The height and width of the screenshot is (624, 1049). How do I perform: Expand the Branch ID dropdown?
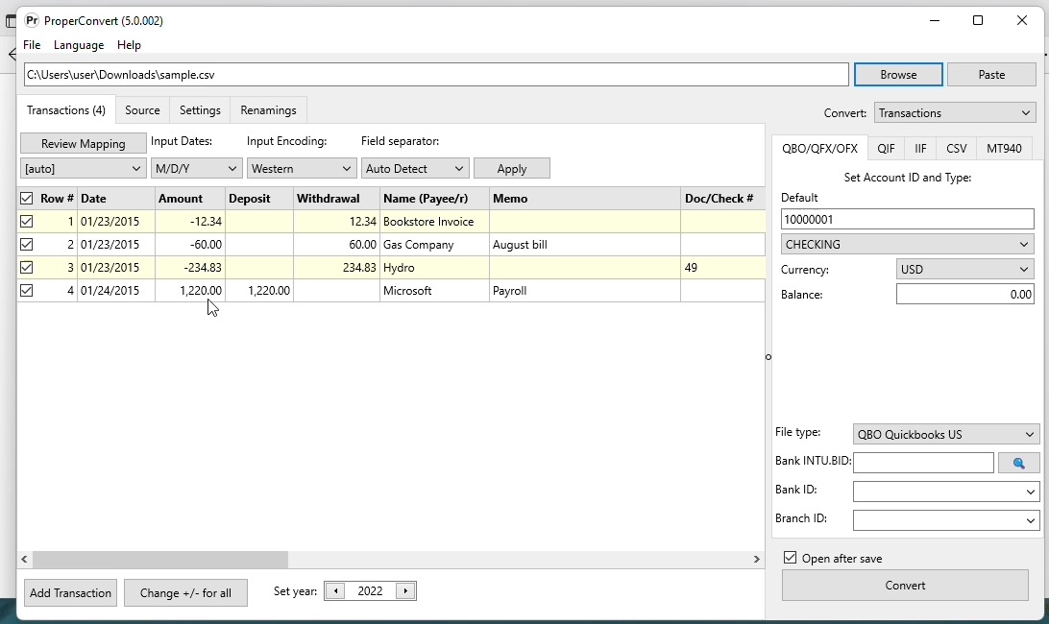(x=1030, y=520)
